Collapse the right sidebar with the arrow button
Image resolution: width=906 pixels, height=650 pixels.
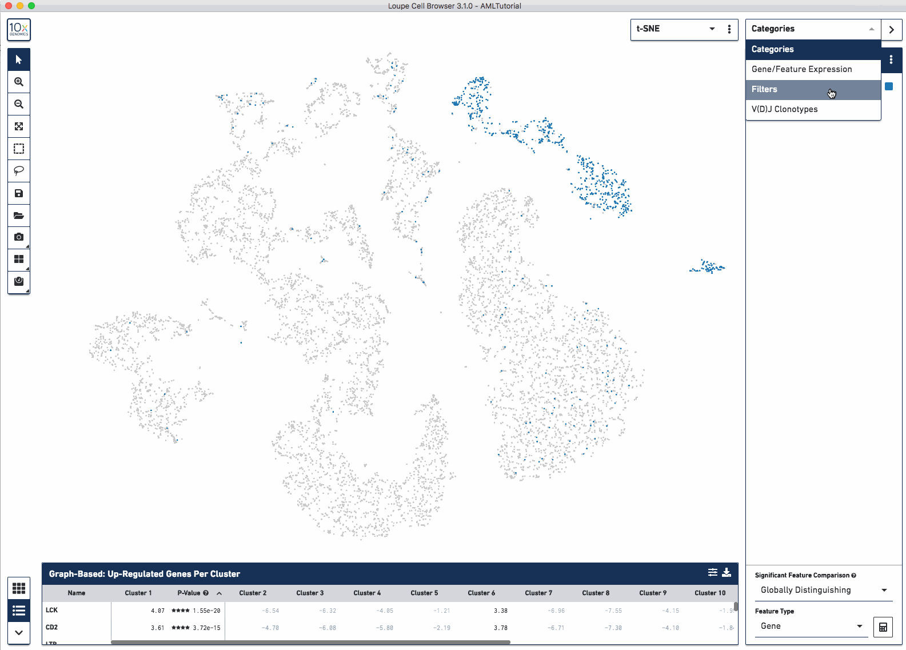click(891, 30)
